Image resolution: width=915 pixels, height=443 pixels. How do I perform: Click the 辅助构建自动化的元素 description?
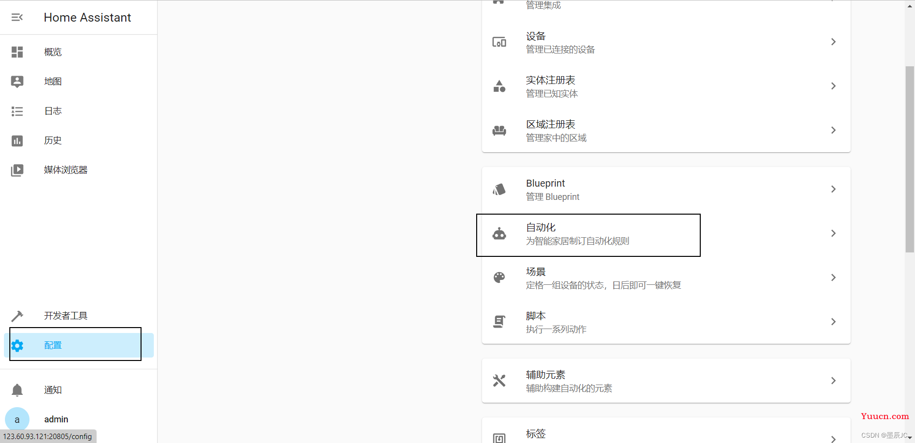(569, 388)
